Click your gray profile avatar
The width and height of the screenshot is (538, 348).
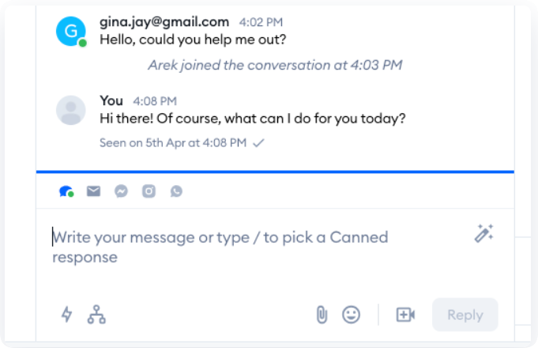point(71,109)
